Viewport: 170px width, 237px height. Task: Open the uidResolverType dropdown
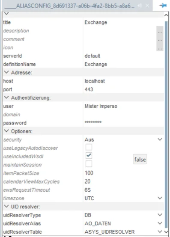click(x=160, y=215)
